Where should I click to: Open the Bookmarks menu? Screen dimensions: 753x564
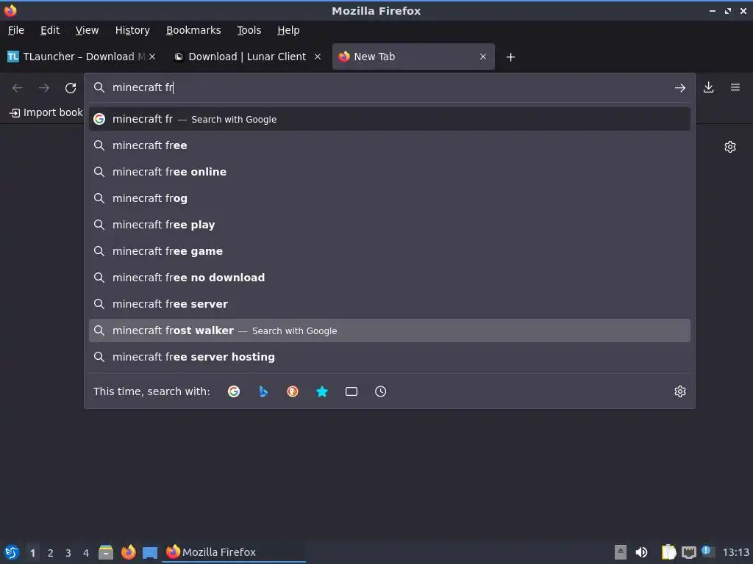pos(193,30)
